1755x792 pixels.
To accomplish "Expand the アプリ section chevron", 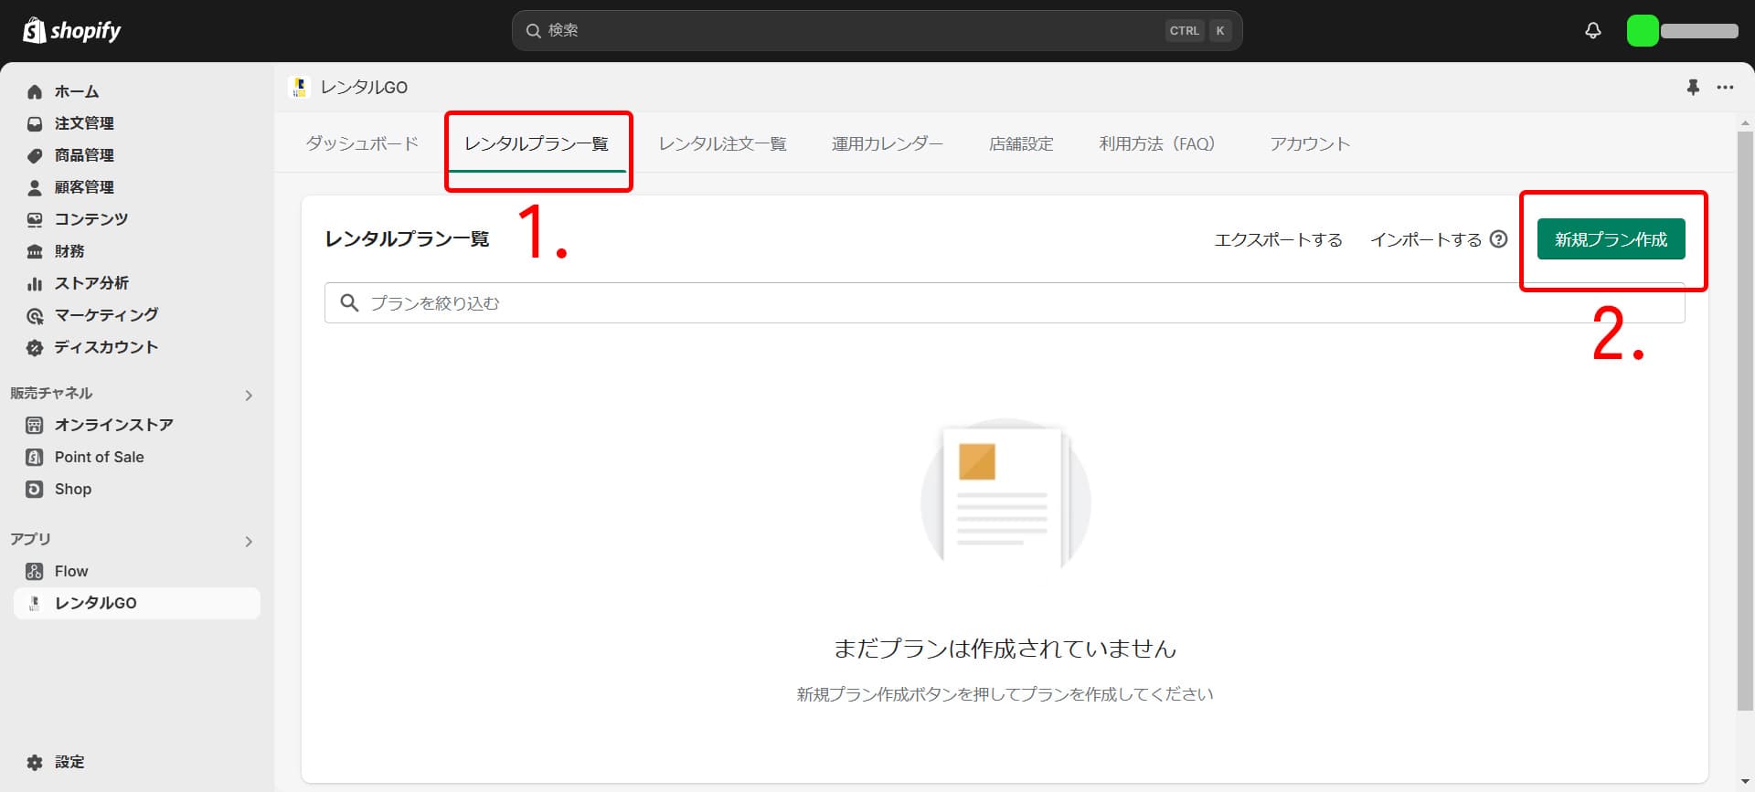I will [x=249, y=541].
